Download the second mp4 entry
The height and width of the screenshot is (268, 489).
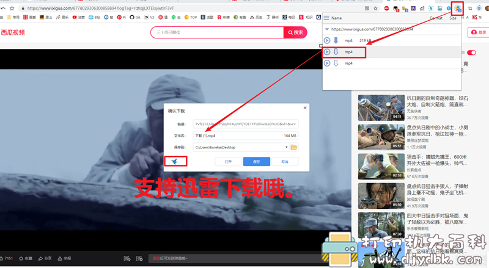tap(336, 52)
